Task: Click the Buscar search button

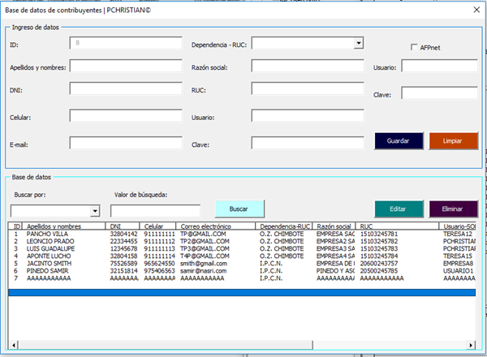Action: (239, 209)
